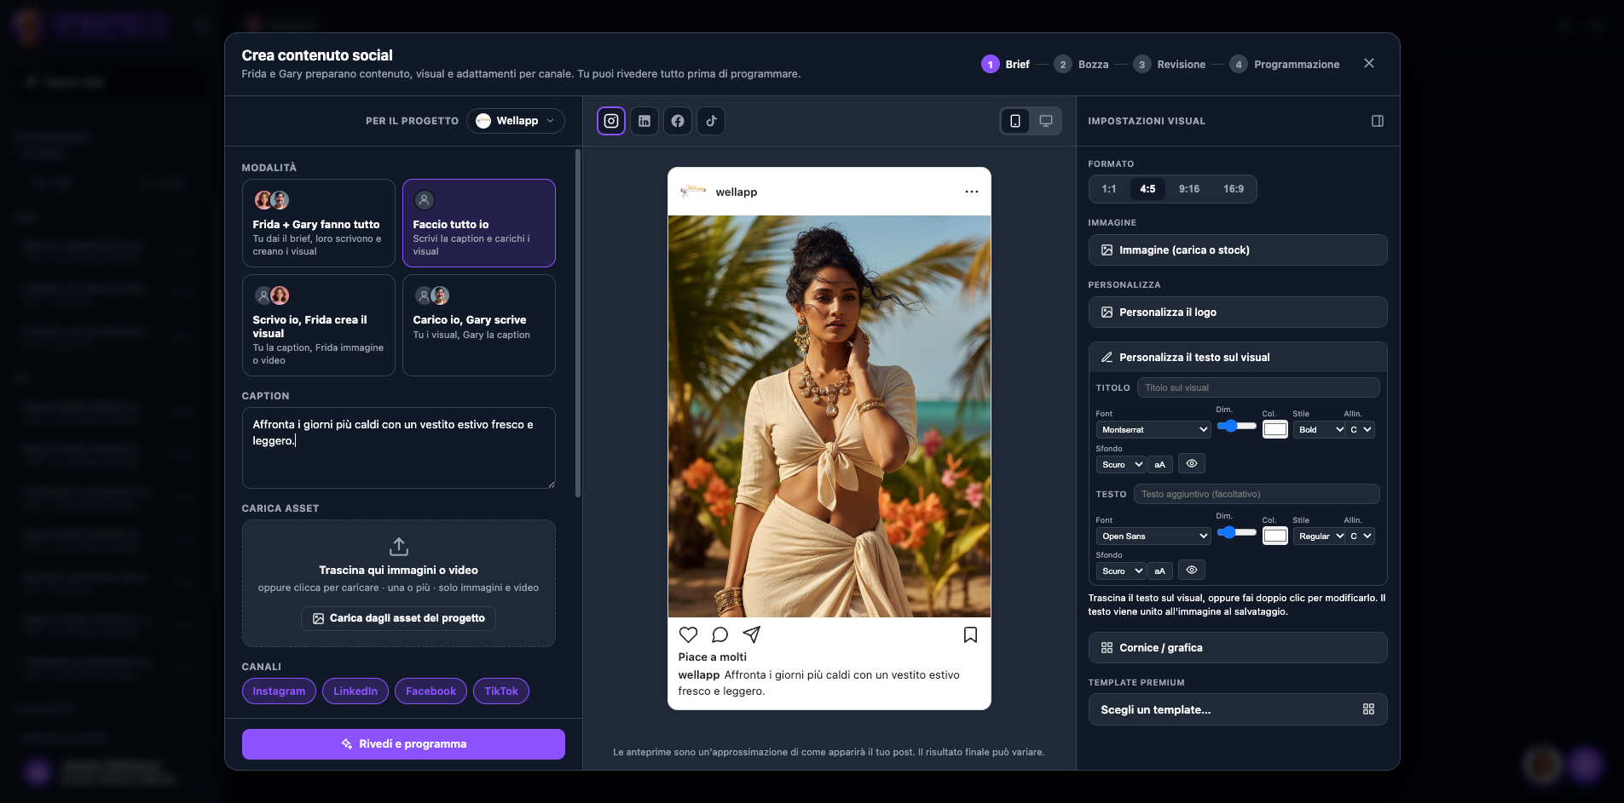Toggle the Instagram channel chip
The height and width of the screenshot is (803, 1624).
(279, 691)
